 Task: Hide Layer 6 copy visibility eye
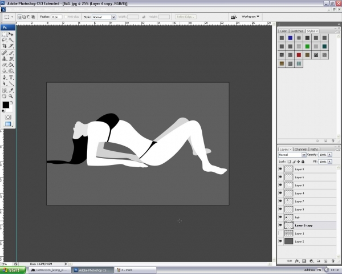click(x=280, y=225)
